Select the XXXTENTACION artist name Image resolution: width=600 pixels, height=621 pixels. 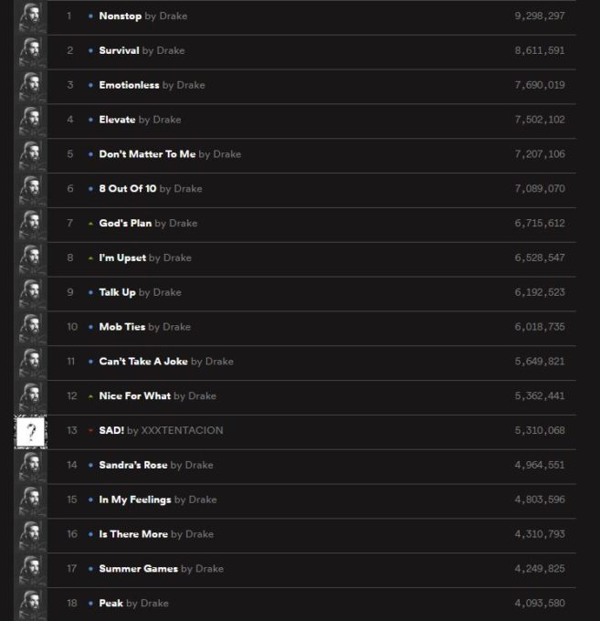tap(182, 430)
